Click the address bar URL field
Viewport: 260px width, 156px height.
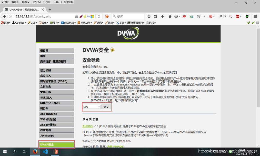(x=43, y=16)
